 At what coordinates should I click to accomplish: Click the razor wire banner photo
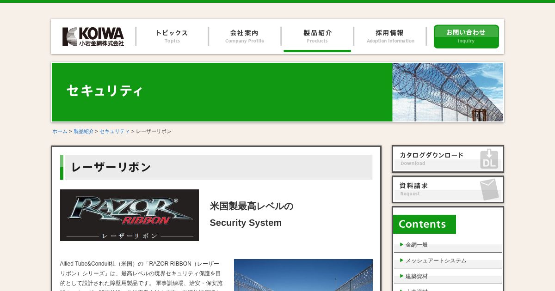(x=448, y=92)
